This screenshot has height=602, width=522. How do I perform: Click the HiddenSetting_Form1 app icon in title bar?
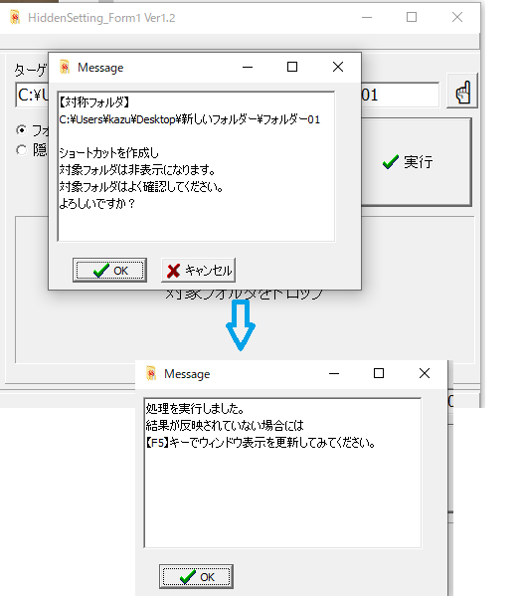[x=15, y=17]
